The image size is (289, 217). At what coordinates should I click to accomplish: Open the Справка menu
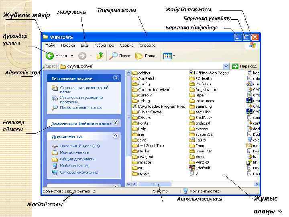(x=147, y=45)
